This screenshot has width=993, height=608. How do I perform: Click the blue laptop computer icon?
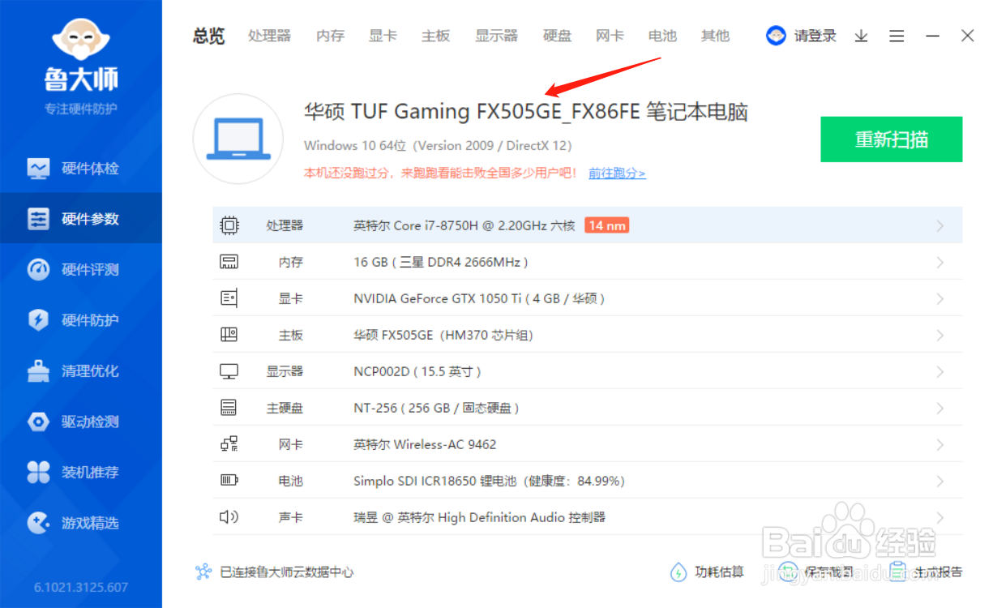click(238, 139)
